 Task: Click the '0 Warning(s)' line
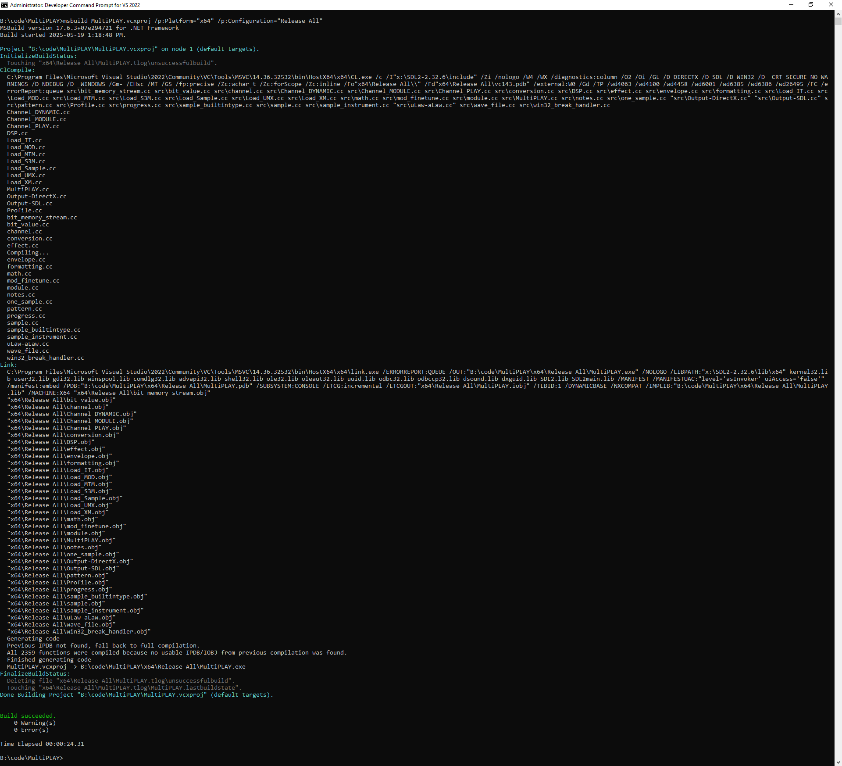click(x=35, y=723)
